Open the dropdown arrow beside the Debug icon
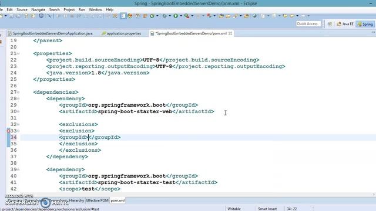The width and height of the screenshot is (376, 211). 170,16
